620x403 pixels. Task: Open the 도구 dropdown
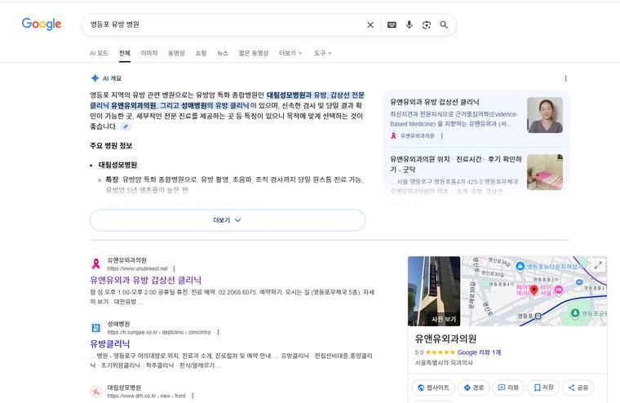[x=323, y=53]
